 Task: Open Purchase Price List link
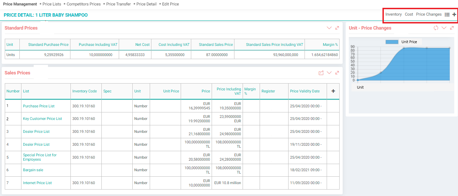[x=39, y=106]
